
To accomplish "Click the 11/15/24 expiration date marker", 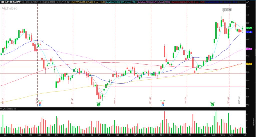I will click(186, 100).
